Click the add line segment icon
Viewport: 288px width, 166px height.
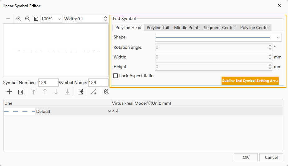pyautogui.click(x=94, y=92)
